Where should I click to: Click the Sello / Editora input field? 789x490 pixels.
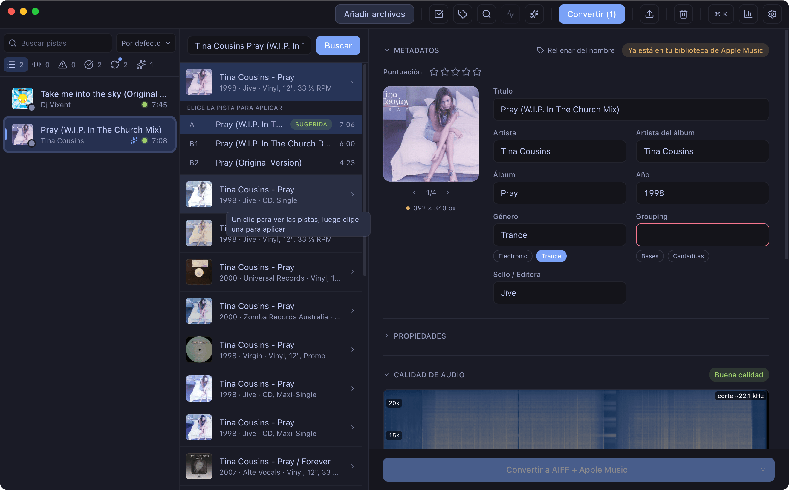click(559, 293)
